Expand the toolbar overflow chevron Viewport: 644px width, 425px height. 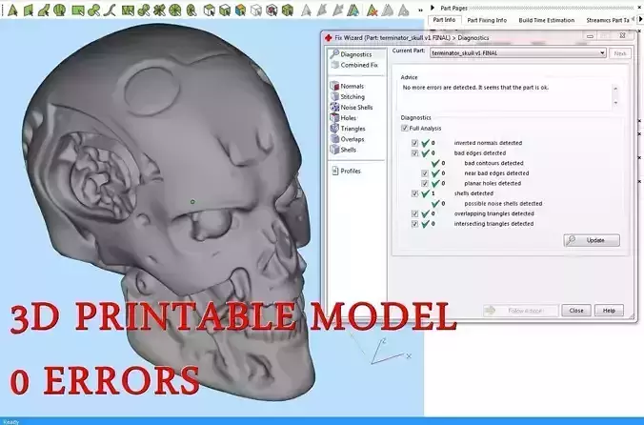420,10
